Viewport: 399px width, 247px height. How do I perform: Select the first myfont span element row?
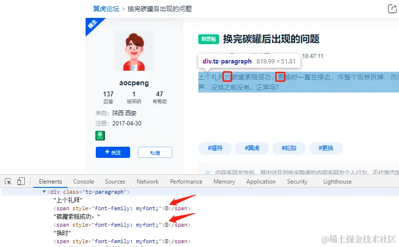(122, 208)
